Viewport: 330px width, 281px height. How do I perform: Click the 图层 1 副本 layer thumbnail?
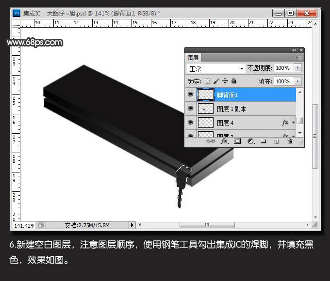[206, 109]
